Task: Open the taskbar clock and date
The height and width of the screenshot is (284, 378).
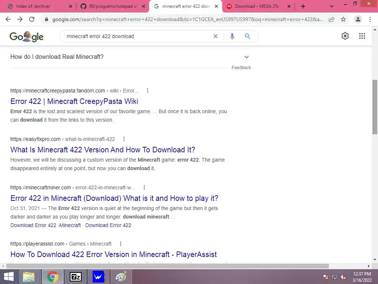Action: point(362,277)
